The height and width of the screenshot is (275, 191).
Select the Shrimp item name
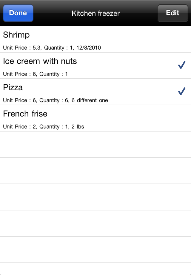point(16,35)
